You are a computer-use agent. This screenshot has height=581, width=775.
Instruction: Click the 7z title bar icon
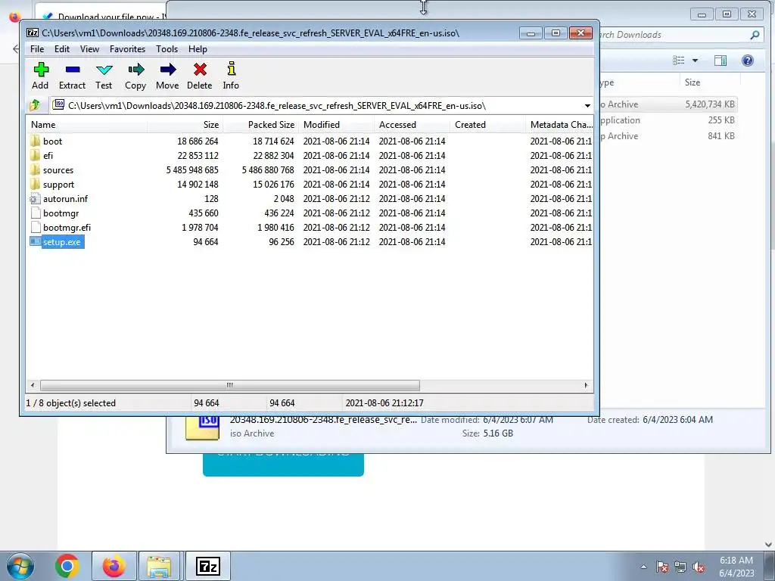33,33
